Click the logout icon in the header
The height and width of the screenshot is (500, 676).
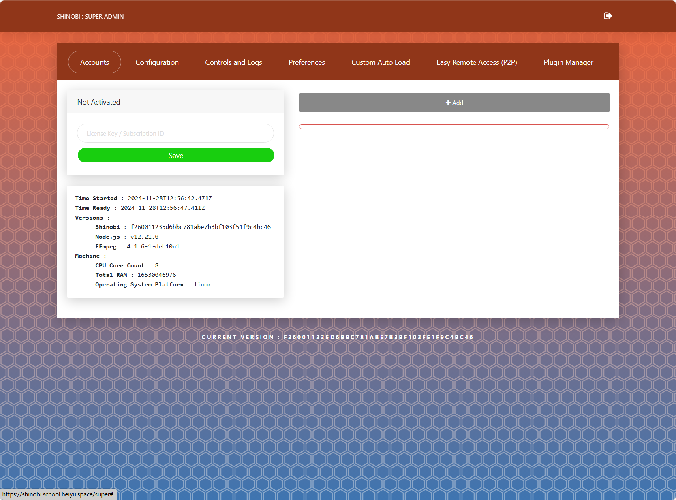pyautogui.click(x=608, y=16)
